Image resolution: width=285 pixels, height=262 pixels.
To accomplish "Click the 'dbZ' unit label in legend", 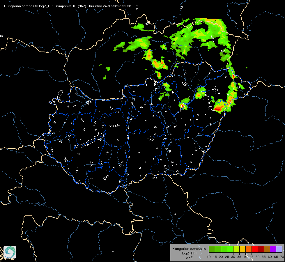I will pyautogui.click(x=189, y=258).
